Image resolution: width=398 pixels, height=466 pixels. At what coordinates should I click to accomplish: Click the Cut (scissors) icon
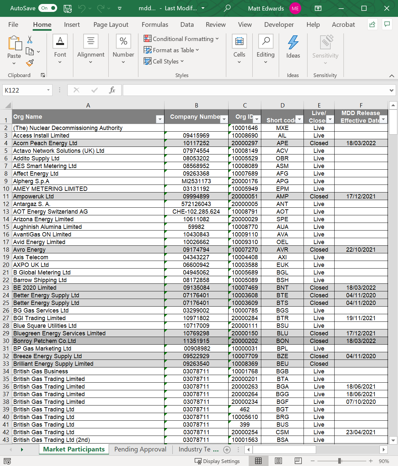point(29,39)
